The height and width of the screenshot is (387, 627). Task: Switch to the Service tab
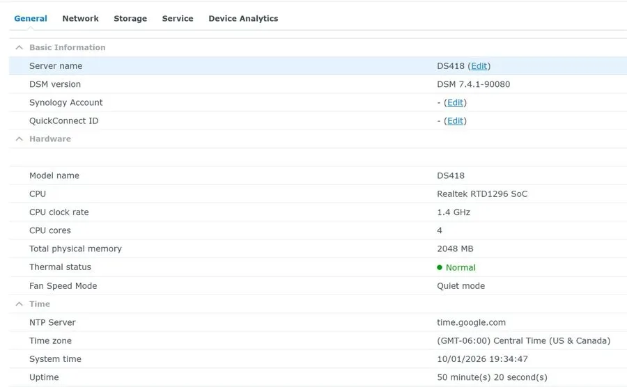tap(178, 18)
